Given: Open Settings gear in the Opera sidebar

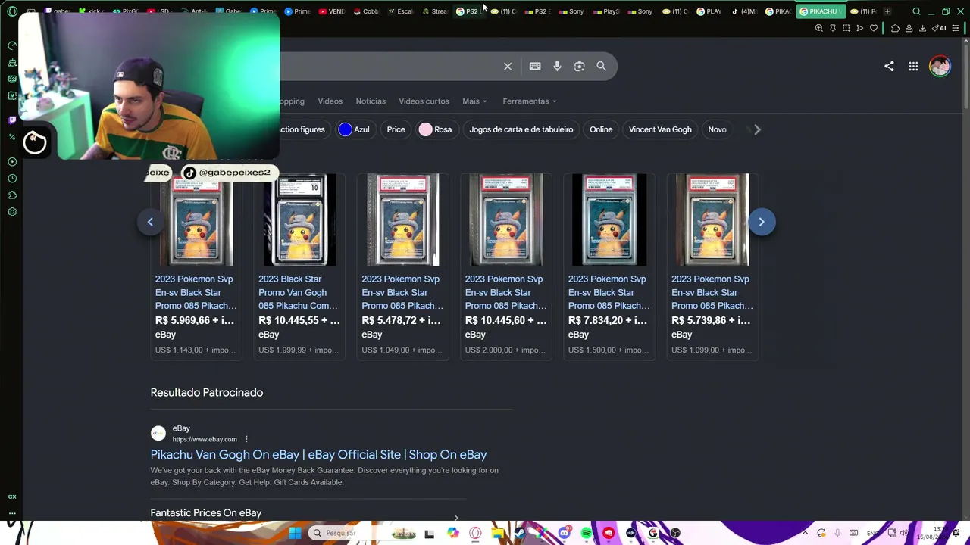Looking at the screenshot, I should 12,212.
